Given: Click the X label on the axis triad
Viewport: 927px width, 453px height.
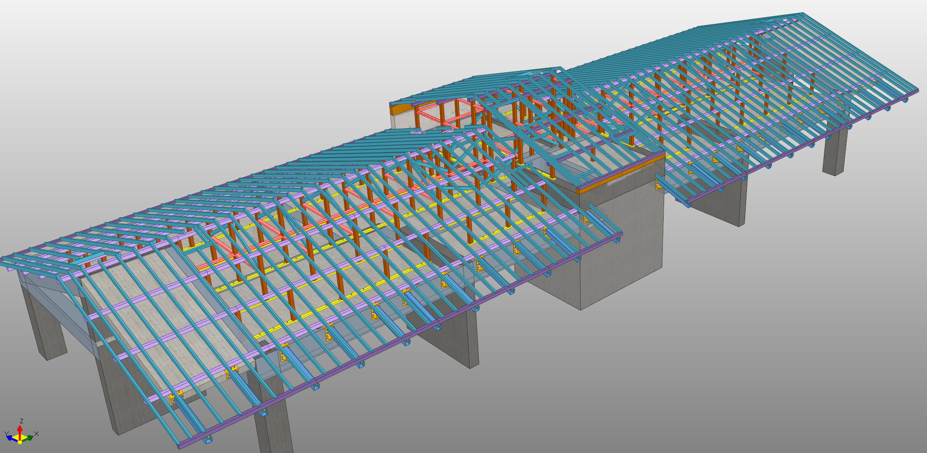Looking at the screenshot, I should tap(36, 434).
